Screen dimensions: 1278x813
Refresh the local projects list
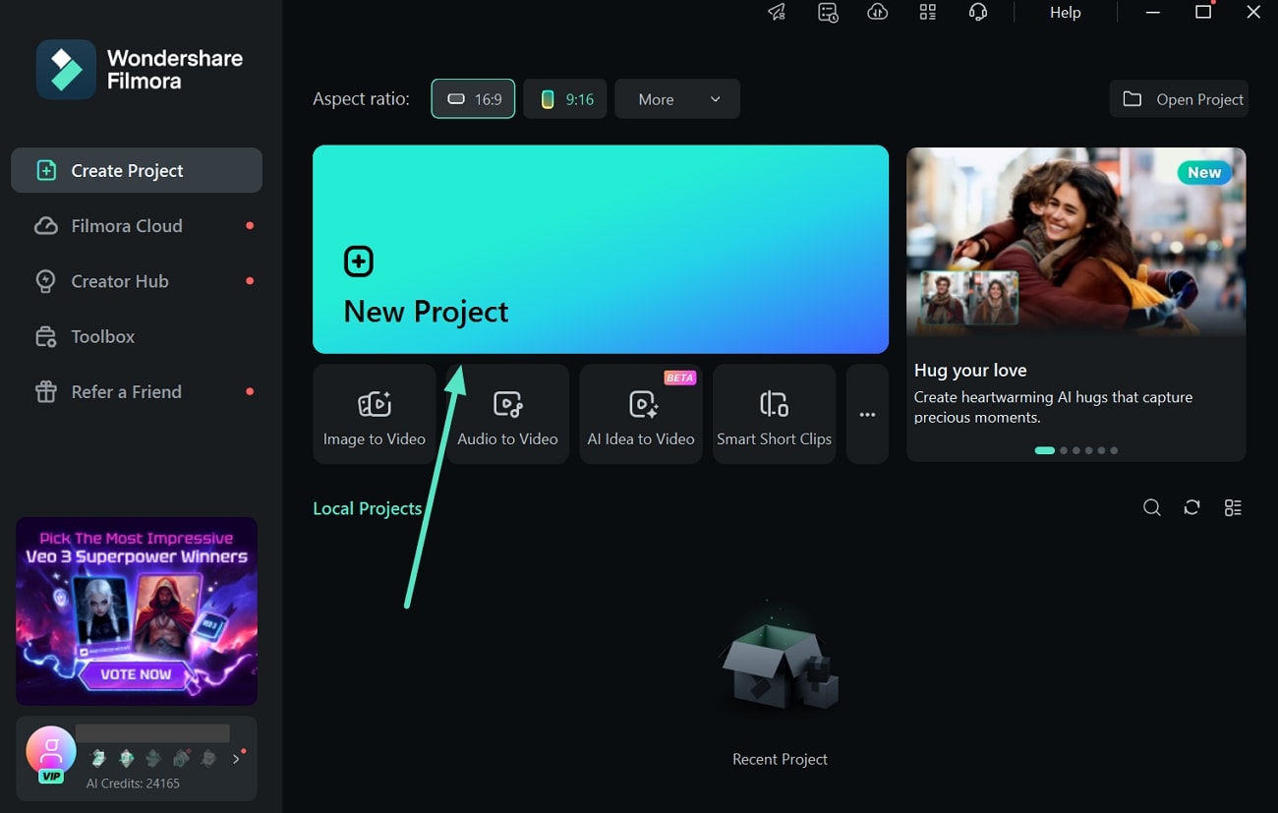(1191, 507)
